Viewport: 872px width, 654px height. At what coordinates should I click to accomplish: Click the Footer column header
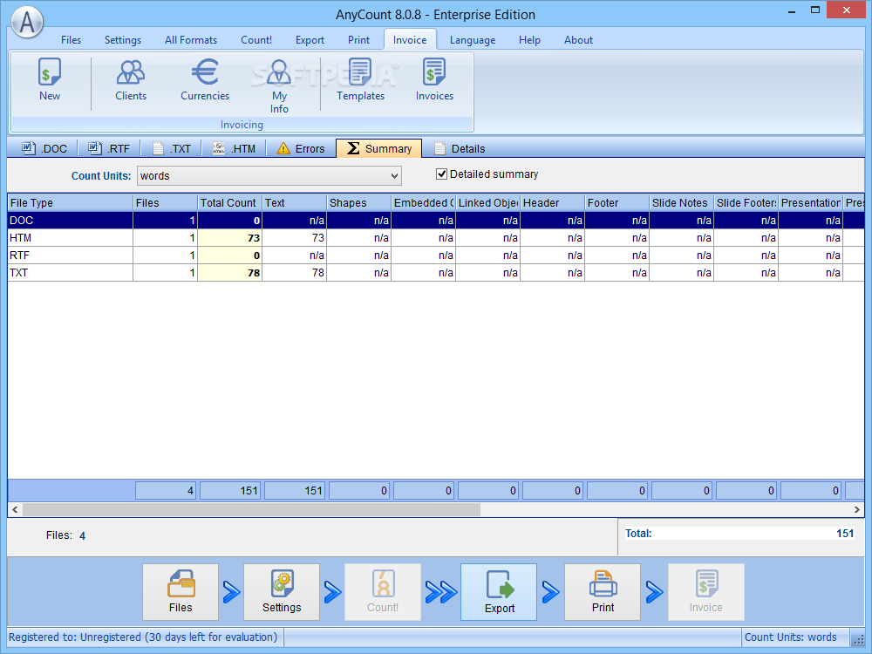617,203
